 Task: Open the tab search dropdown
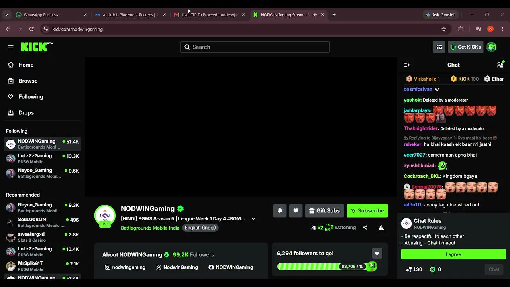click(6, 15)
